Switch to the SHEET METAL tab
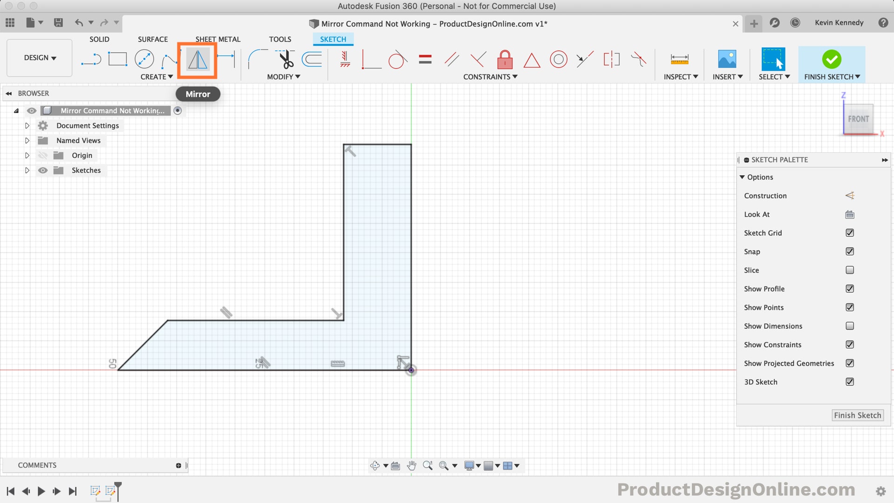894x503 pixels. click(218, 40)
